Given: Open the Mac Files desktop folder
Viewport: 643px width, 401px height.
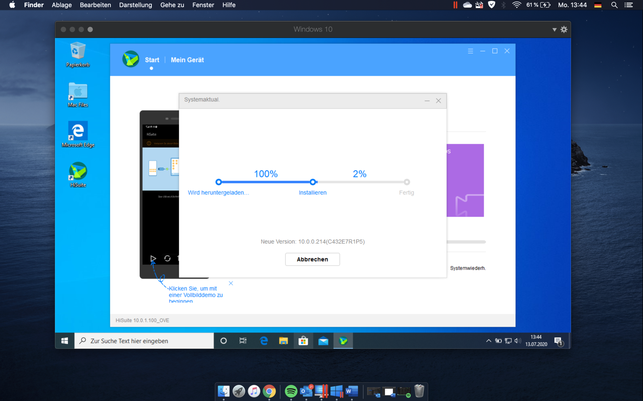Looking at the screenshot, I should point(78,95).
